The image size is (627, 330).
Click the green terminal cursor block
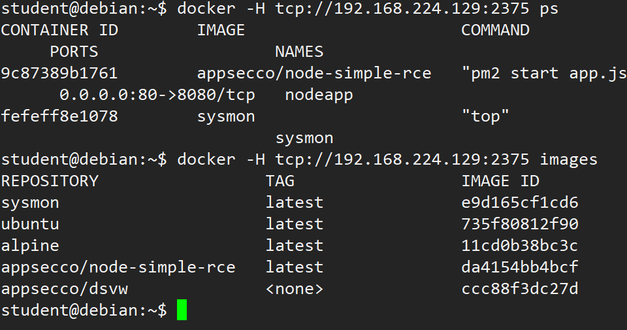click(182, 310)
